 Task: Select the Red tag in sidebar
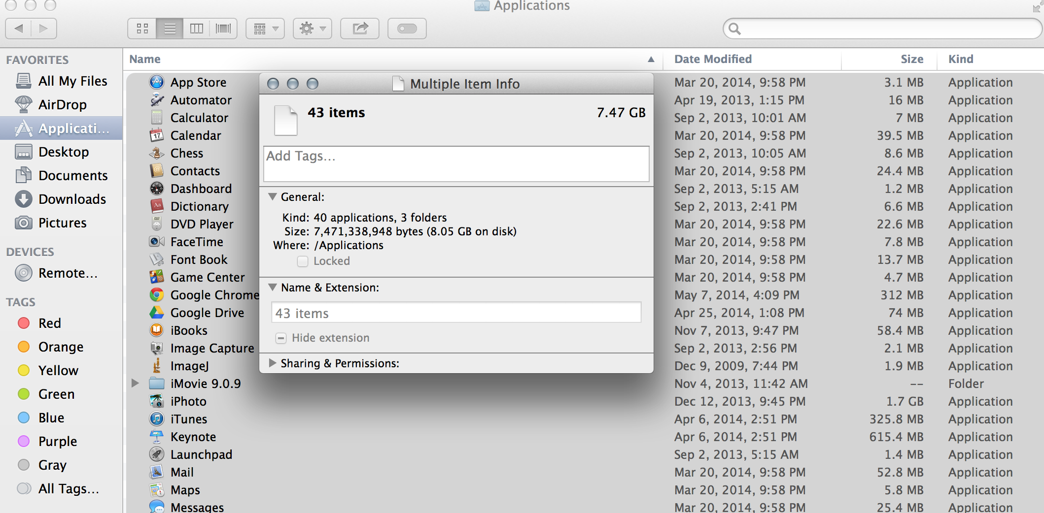coord(61,323)
